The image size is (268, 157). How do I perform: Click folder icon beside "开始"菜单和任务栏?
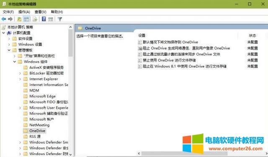[x=20, y=56]
